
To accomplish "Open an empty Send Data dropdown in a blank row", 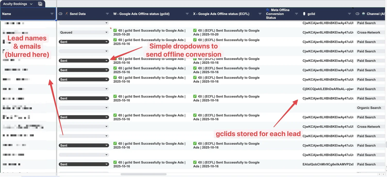I will [x=84, y=51].
